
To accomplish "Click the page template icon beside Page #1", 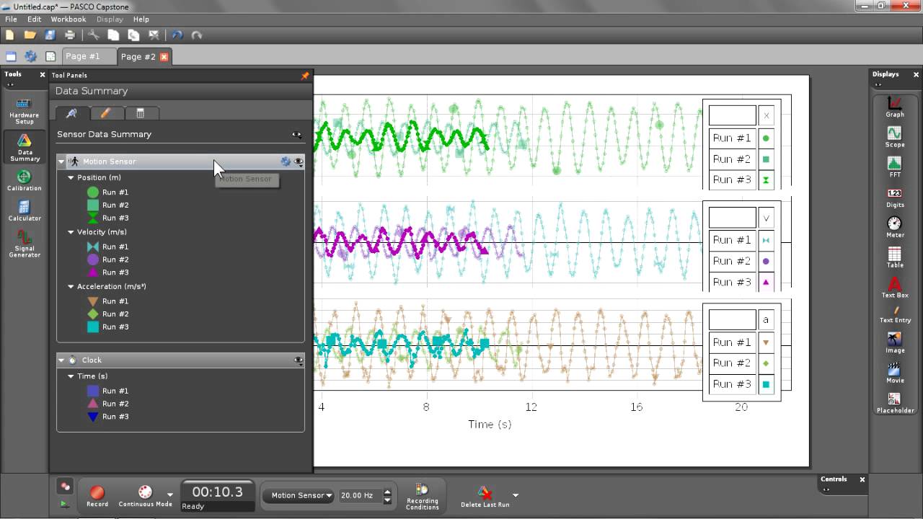I will tap(50, 56).
